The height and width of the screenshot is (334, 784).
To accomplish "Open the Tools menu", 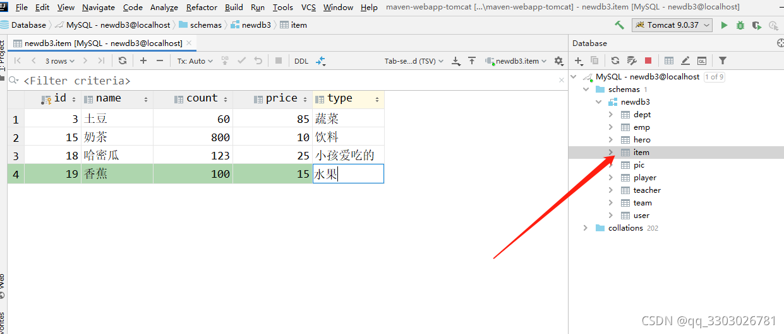I will pyautogui.click(x=282, y=8).
